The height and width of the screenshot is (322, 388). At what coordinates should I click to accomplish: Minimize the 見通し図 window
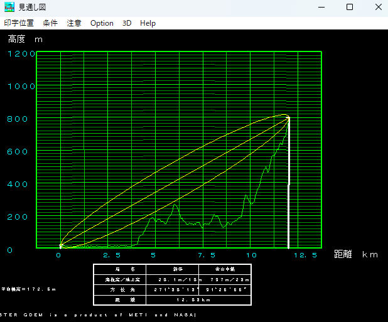point(321,8)
